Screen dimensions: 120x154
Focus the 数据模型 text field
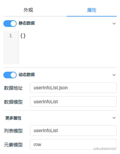click(x=73, y=102)
